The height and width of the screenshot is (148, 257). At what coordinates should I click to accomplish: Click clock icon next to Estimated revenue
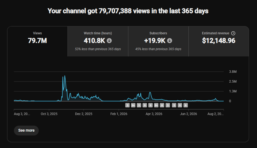tap(233, 33)
